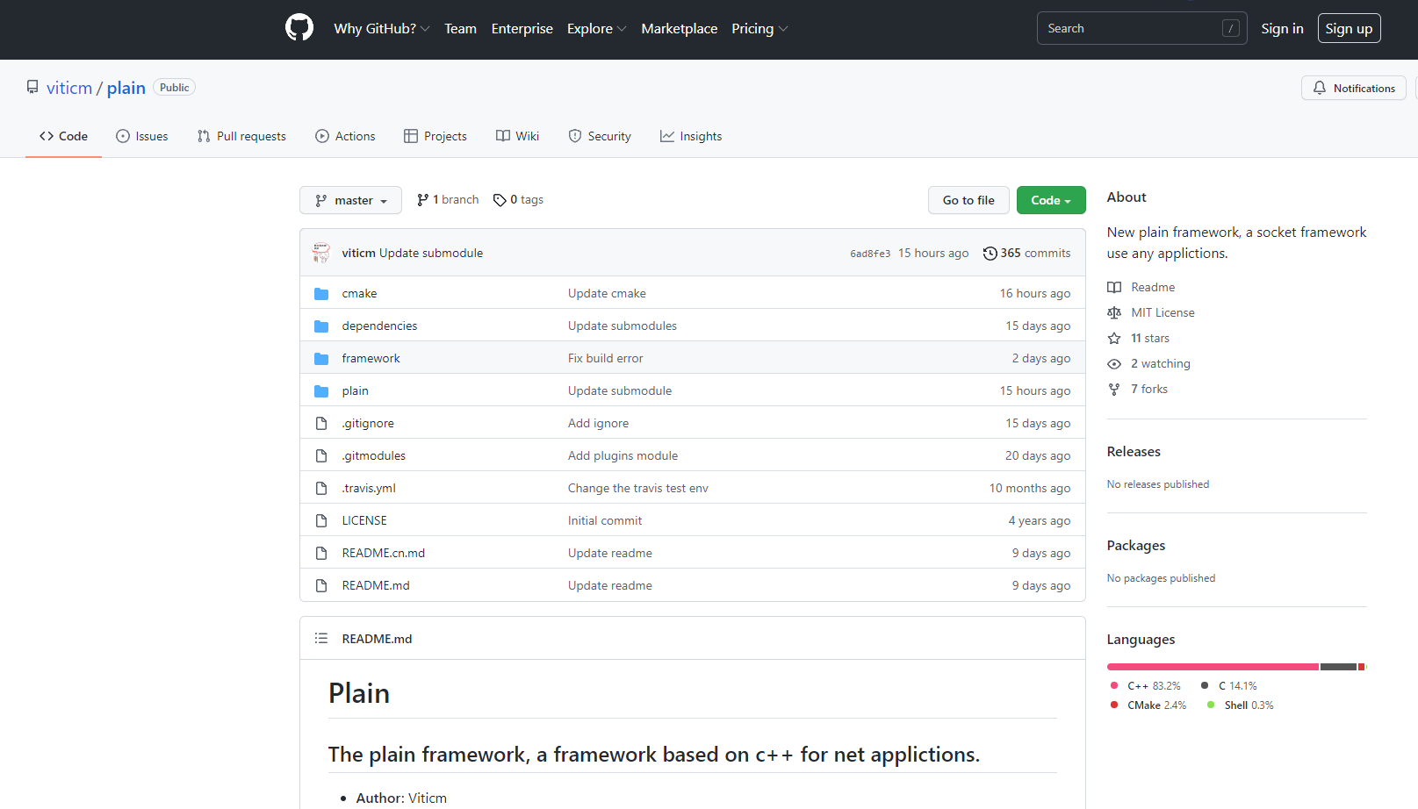
Task: Click the Marketplace navigation link
Action: tap(679, 29)
